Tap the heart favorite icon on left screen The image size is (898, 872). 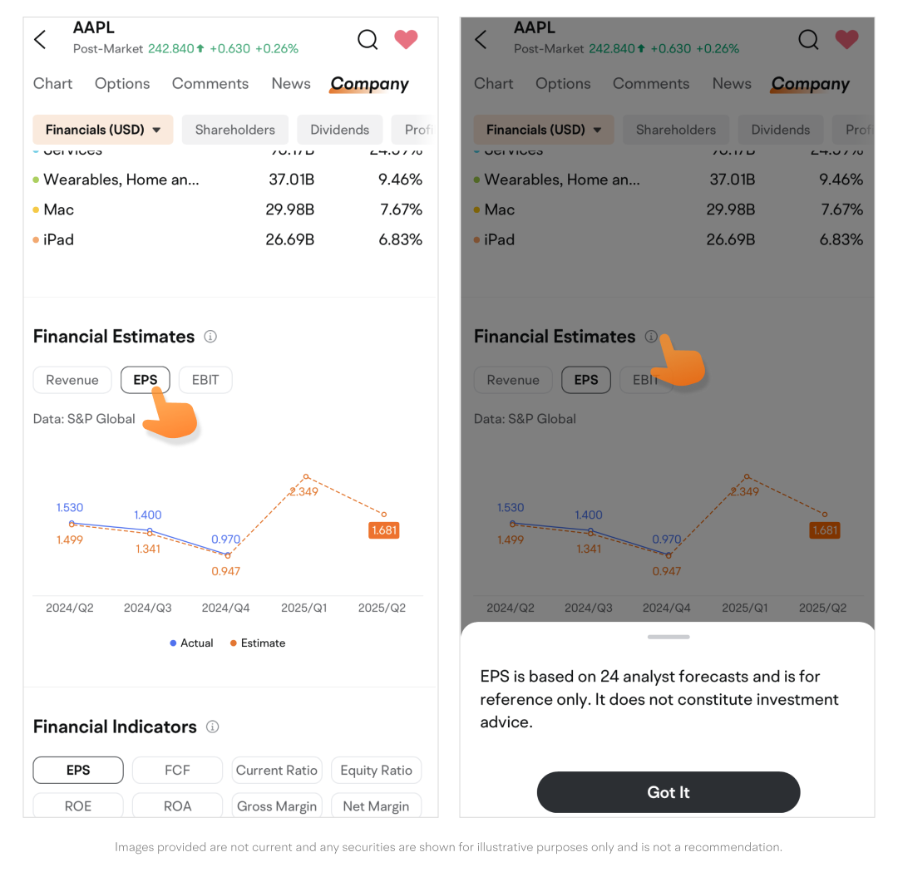pyautogui.click(x=406, y=39)
